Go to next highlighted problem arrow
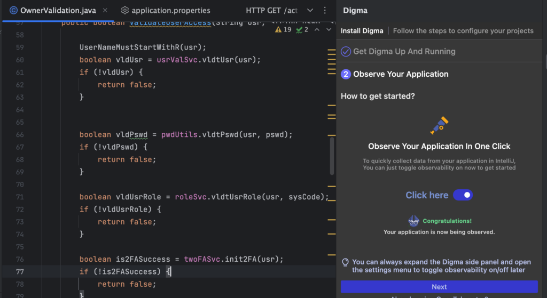 pos(329,30)
